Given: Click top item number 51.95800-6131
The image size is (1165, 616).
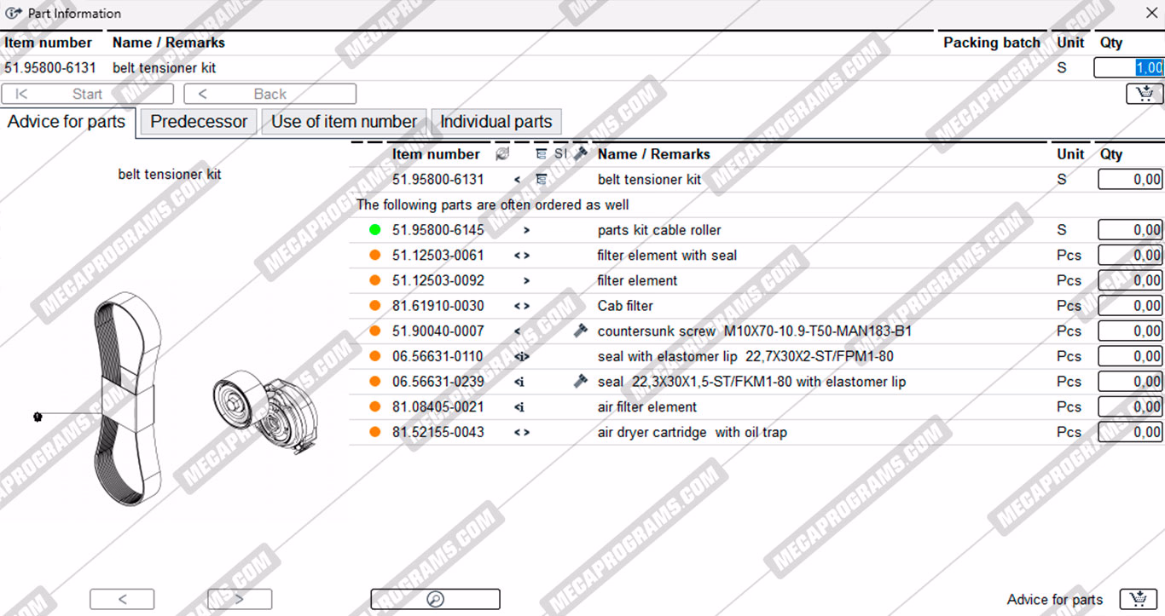Looking at the screenshot, I should click(50, 68).
